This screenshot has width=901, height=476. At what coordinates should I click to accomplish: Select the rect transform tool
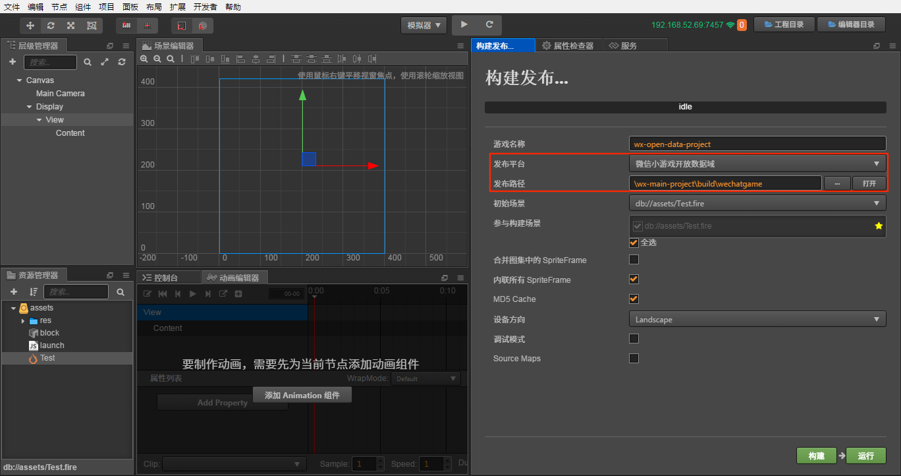coord(92,26)
